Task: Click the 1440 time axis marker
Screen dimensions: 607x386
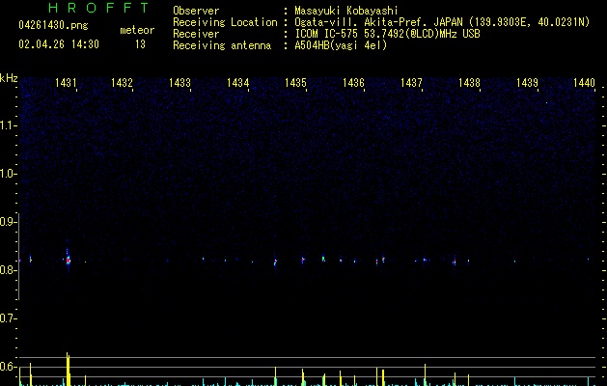Action: (x=584, y=83)
